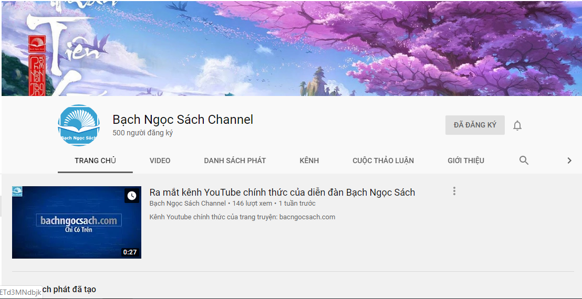Screen dimensions: 582x299
Task: Expand more tabs with the right chevron
Action: pyautogui.click(x=569, y=161)
